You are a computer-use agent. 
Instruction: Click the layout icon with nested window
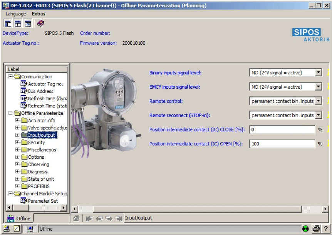tap(28, 23)
